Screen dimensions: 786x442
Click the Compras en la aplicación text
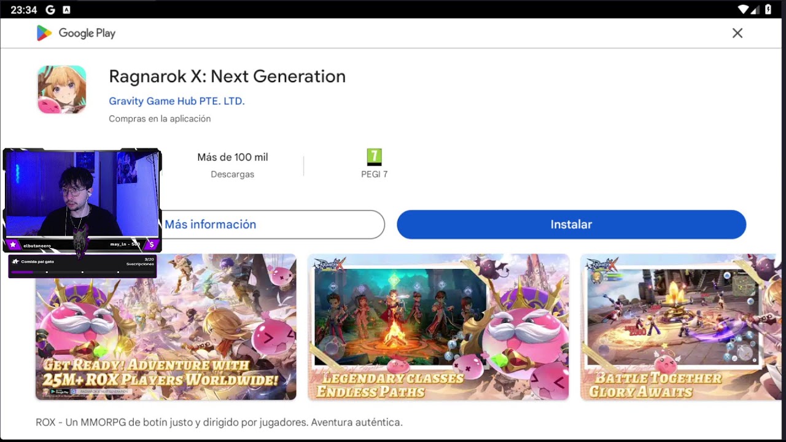(160, 118)
